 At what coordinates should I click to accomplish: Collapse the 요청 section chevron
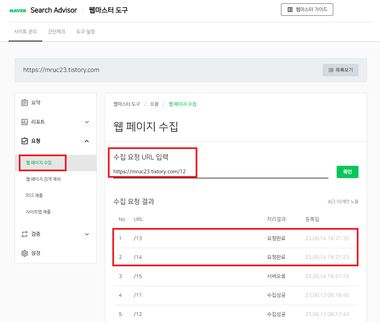pyautogui.click(x=87, y=141)
